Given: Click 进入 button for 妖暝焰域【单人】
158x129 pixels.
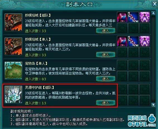Looking at the screenshot, I should [x=106, y=55].
